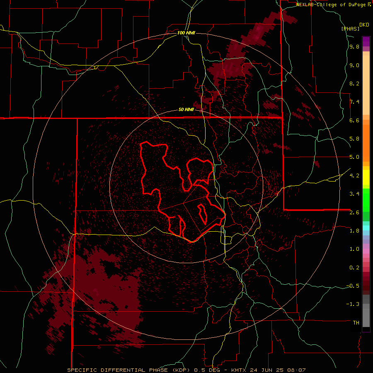Click the 1.0 scale value
373x373 pixels.
(x=354, y=249)
